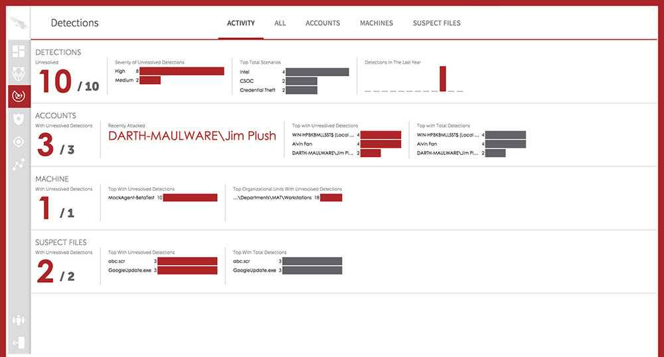The height and width of the screenshot is (357, 664).
Task: Open the dashboard grid icon
Action: click(19, 51)
